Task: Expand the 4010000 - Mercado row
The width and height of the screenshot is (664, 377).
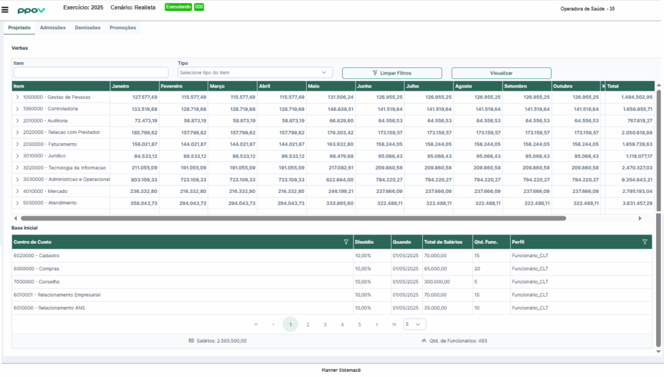Action: (18, 191)
